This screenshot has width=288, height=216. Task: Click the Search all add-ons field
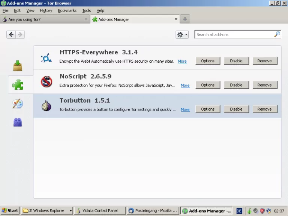(234, 34)
